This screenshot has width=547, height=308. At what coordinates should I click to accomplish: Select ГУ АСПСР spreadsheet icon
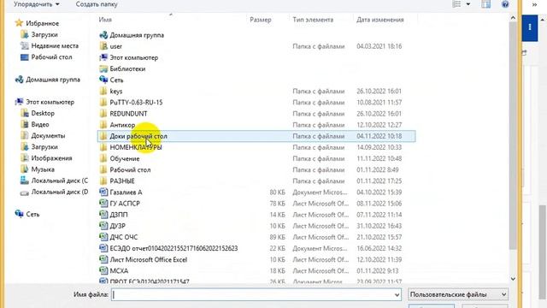pyautogui.click(x=103, y=204)
